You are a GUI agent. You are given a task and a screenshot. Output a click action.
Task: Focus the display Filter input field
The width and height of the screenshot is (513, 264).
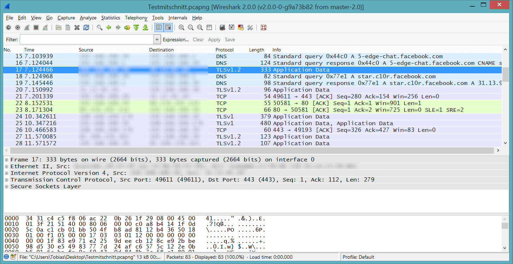pyautogui.click(x=87, y=39)
